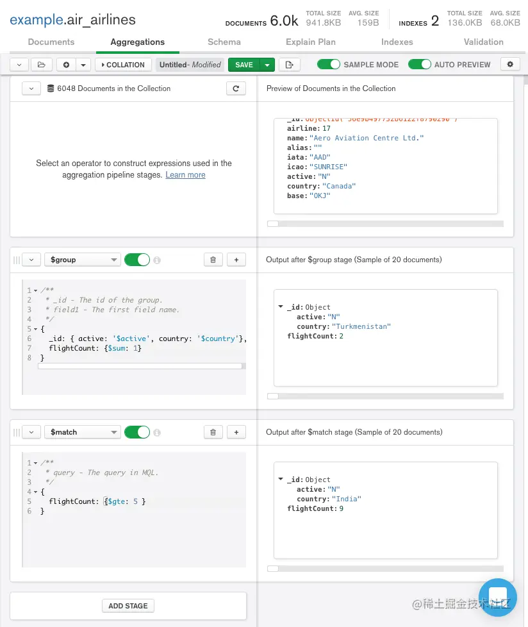Follow the Learn more link
The image size is (528, 627).
[185, 175]
